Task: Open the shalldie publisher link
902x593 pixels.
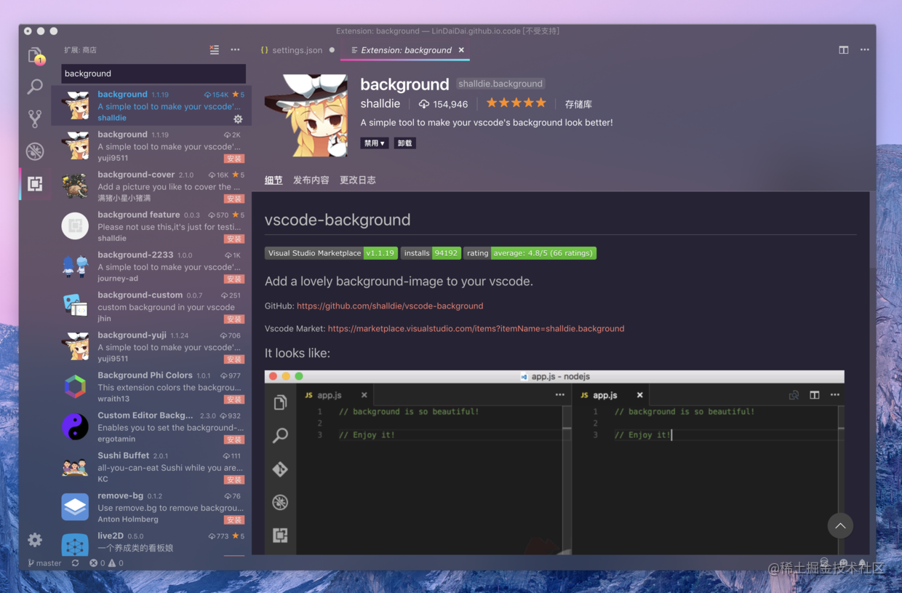Action: coord(380,104)
